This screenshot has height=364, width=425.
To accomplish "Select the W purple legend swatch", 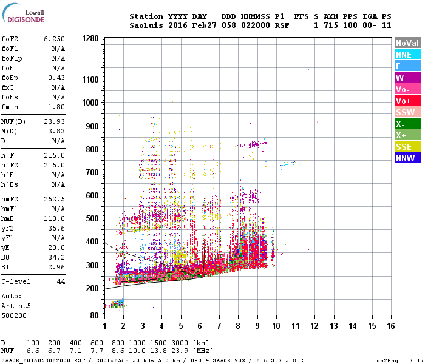I will click(408, 78).
